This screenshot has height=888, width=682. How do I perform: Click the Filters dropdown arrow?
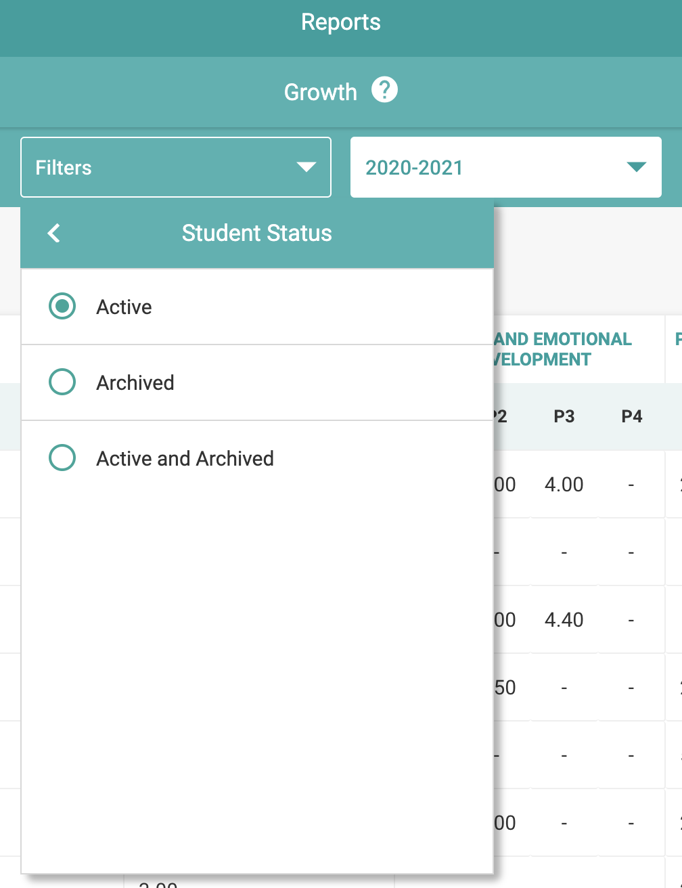(x=306, y=167)
